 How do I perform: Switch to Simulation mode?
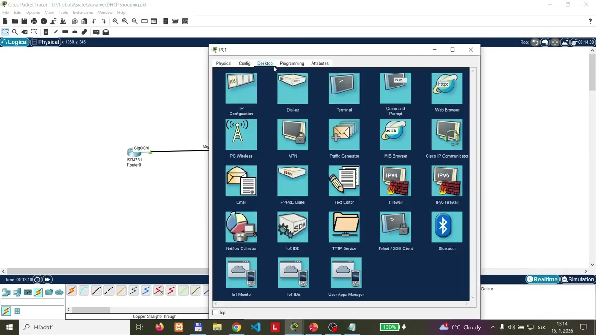(577, 280)
